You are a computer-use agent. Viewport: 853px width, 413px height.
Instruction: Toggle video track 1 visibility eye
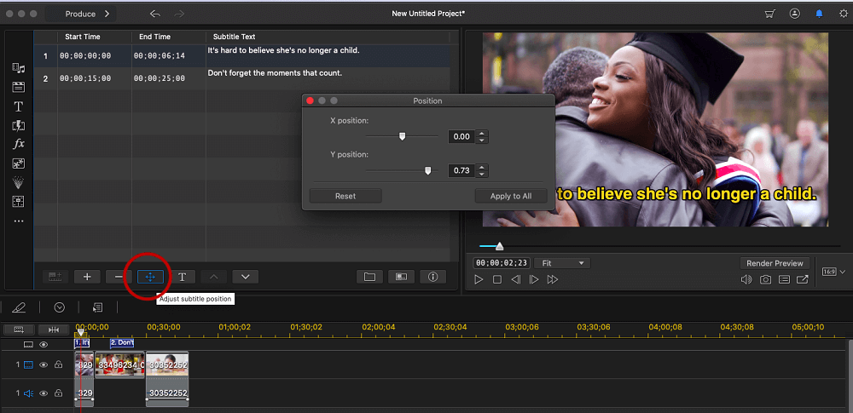[44, 364]
